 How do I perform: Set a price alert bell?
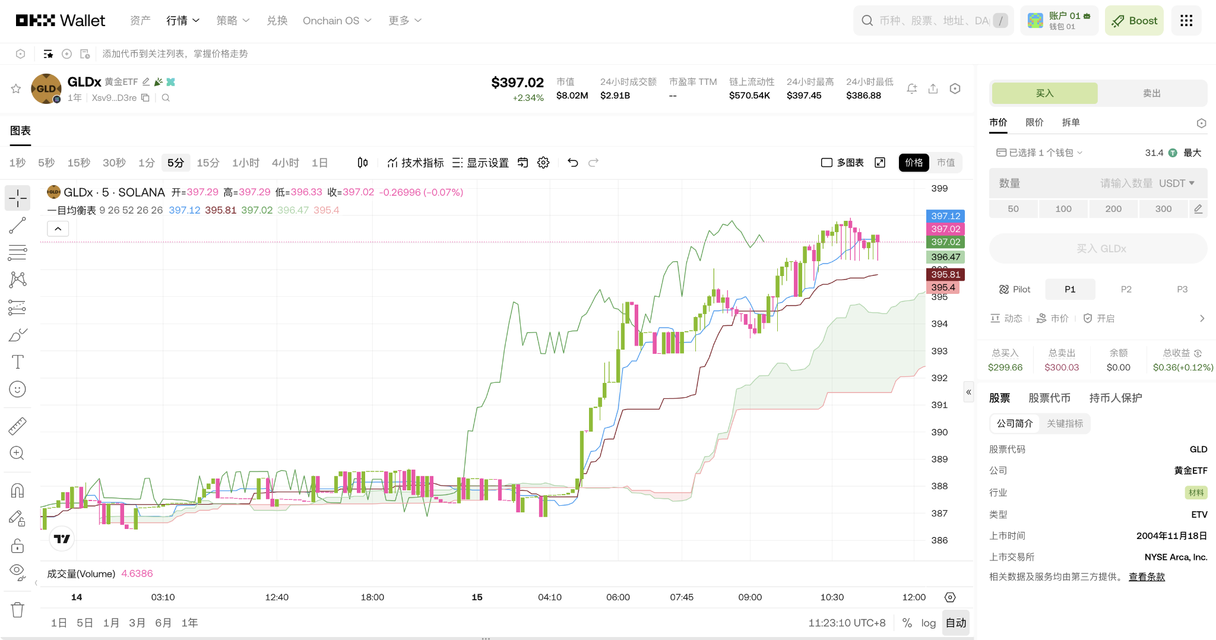pos(912,88)
